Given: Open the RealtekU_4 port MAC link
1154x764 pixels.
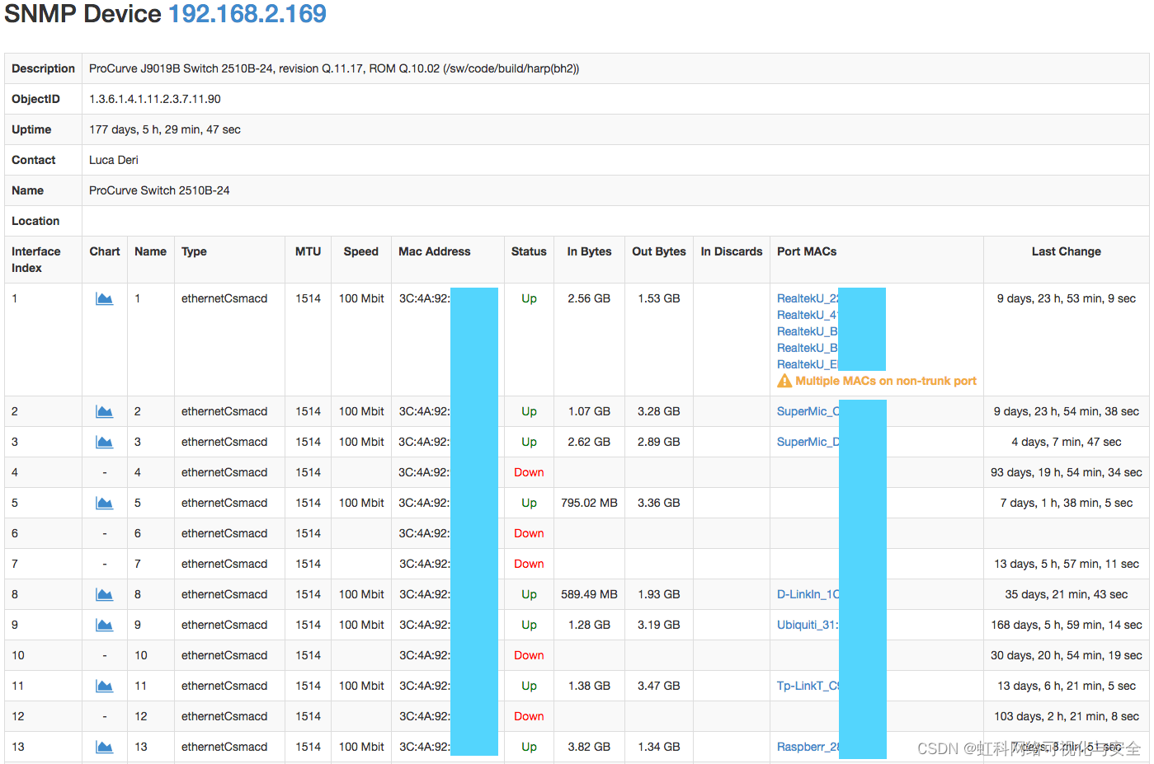Looking at the screenshot, I should [x=808, y=315].
